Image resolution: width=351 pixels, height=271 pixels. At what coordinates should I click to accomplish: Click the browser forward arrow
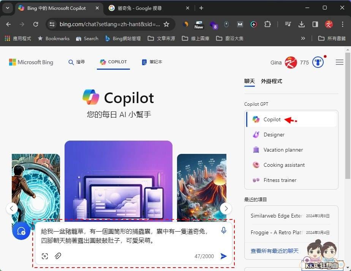point(22,24)
